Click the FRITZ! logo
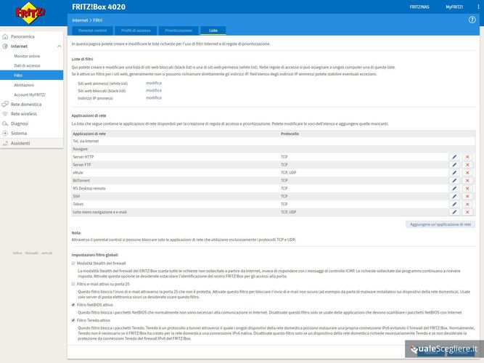Screen dimensions: 484x363 pyautogui.click(x=31, y=14)
